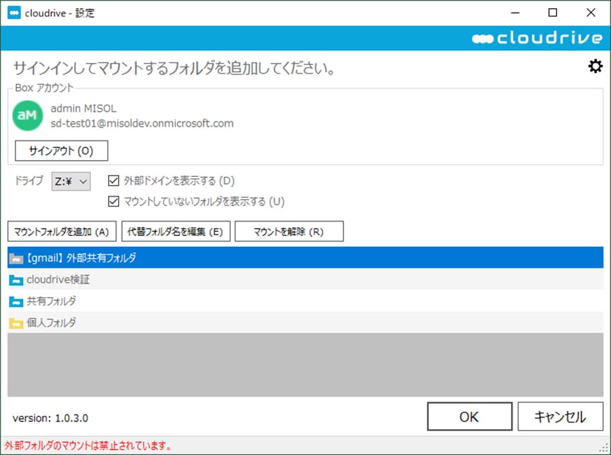Toggle マウントしていないフォルダを表示する (U) checkbox
Viewport: 611px width, 455px height.
click(x=113, y=201)
